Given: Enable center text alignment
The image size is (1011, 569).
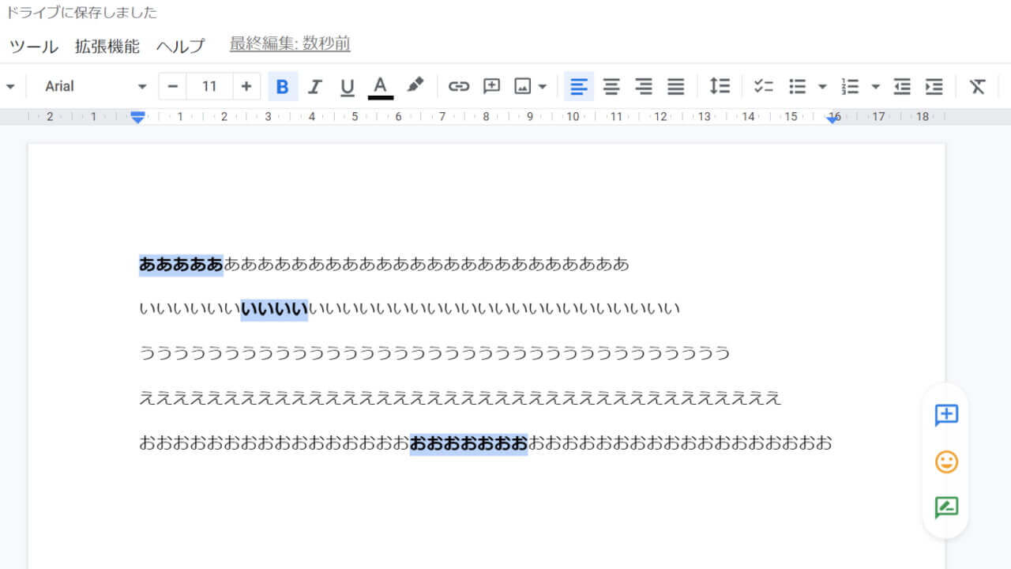Looking at the screenshot, I should [x=611, y=86].
